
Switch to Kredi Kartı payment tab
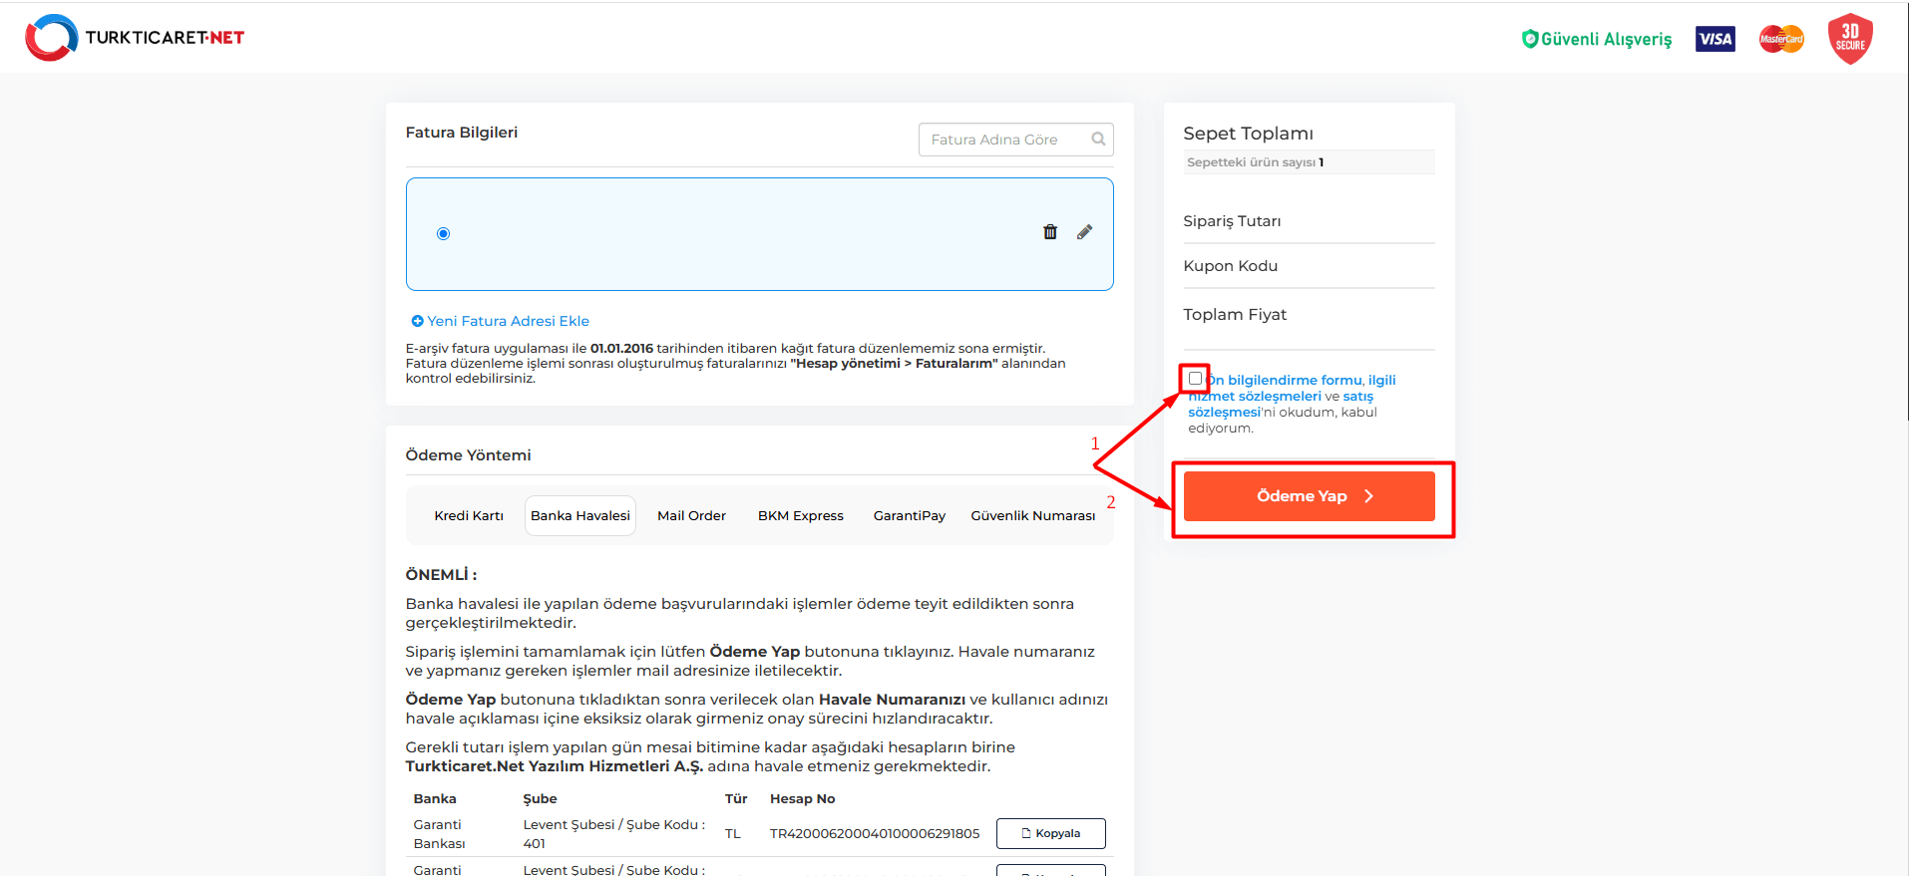pos(469,516)
